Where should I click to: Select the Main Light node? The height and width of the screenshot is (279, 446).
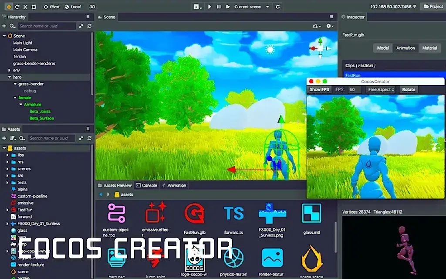coord(23,43)
